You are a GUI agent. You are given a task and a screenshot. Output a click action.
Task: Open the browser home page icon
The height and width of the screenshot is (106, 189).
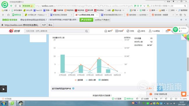pos(20,6)
